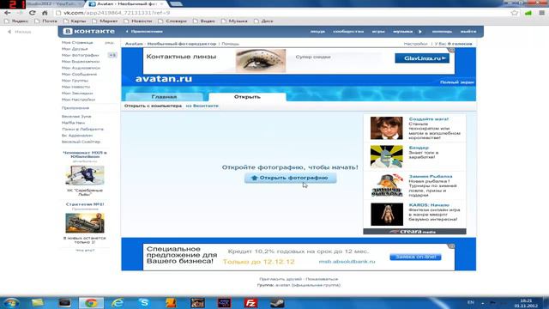549x309 pixels.
Task: Open Словари bookmark
Action: [172, 21]
